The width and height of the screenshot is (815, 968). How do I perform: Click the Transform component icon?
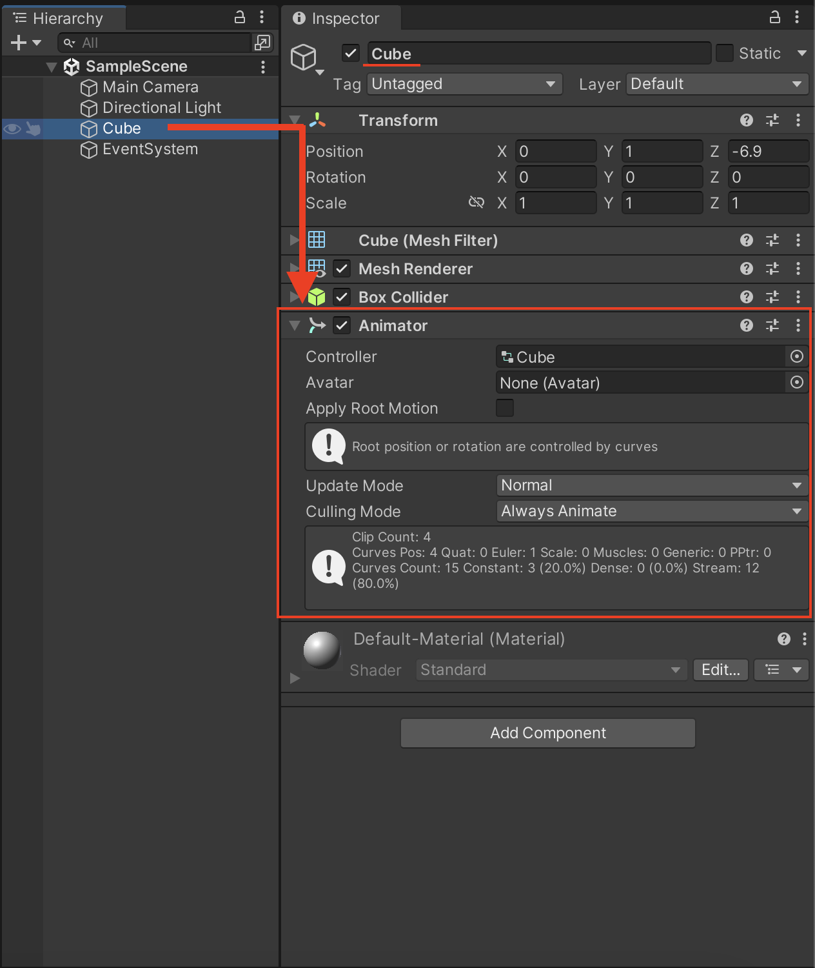click(317, 120)
